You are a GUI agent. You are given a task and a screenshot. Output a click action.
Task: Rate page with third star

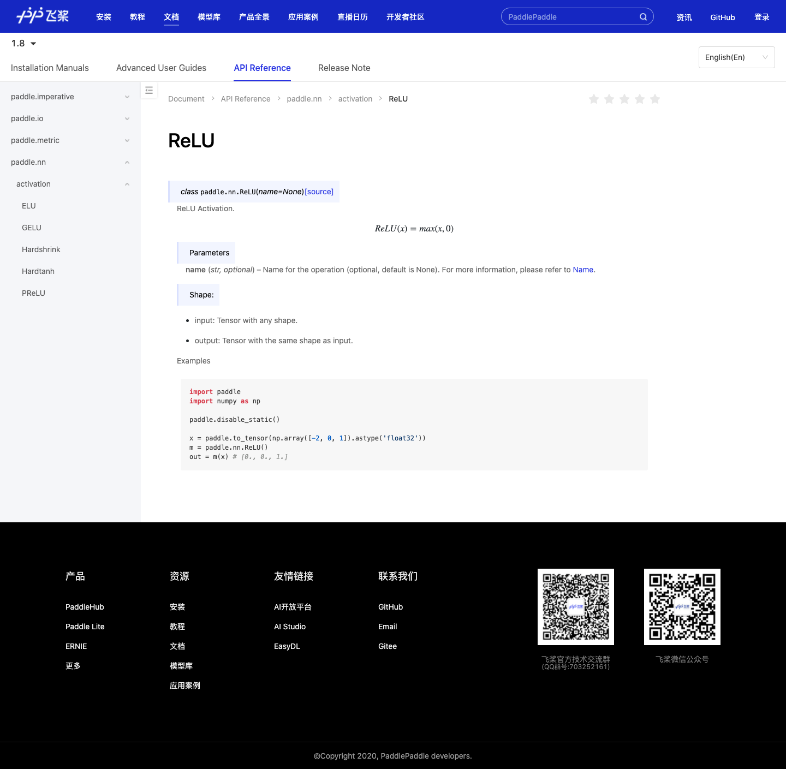click(x=624, y=99)
